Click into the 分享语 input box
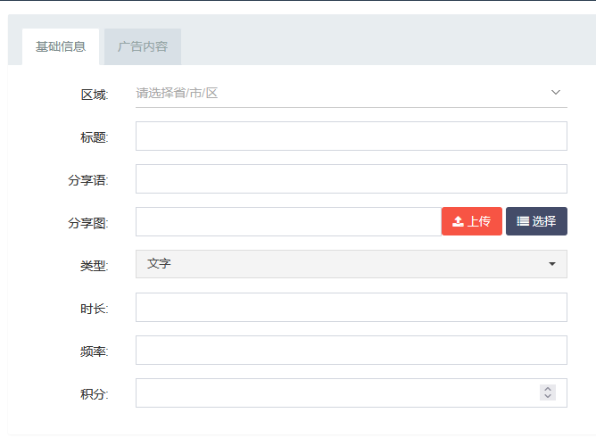 coord(351,179)
